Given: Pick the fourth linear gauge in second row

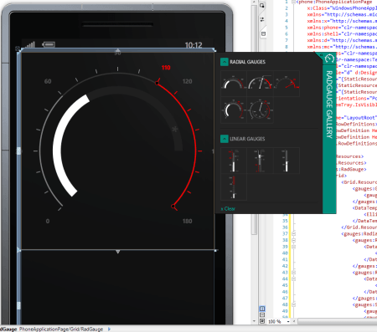Looking at the screenshot, I should point(234,187).
